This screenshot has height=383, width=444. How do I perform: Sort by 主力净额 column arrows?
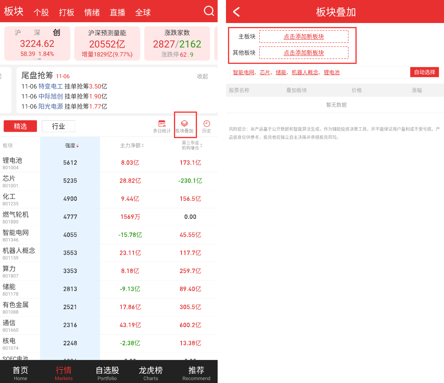(x=143, y=146)
